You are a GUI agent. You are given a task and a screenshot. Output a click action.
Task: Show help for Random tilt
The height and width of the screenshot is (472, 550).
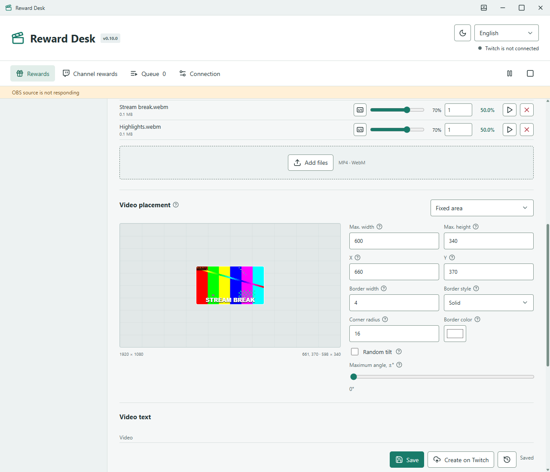(x=399, y=351)
